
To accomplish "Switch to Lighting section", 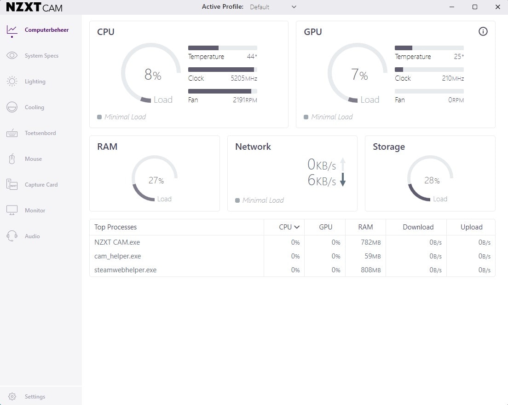I will coord(35,82).
